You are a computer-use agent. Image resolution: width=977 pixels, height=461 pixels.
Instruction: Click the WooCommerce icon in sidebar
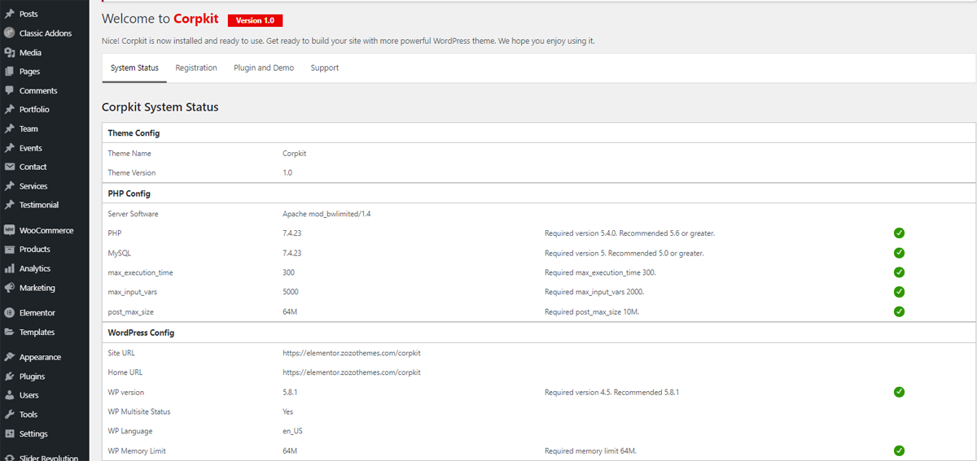point(10,230)
